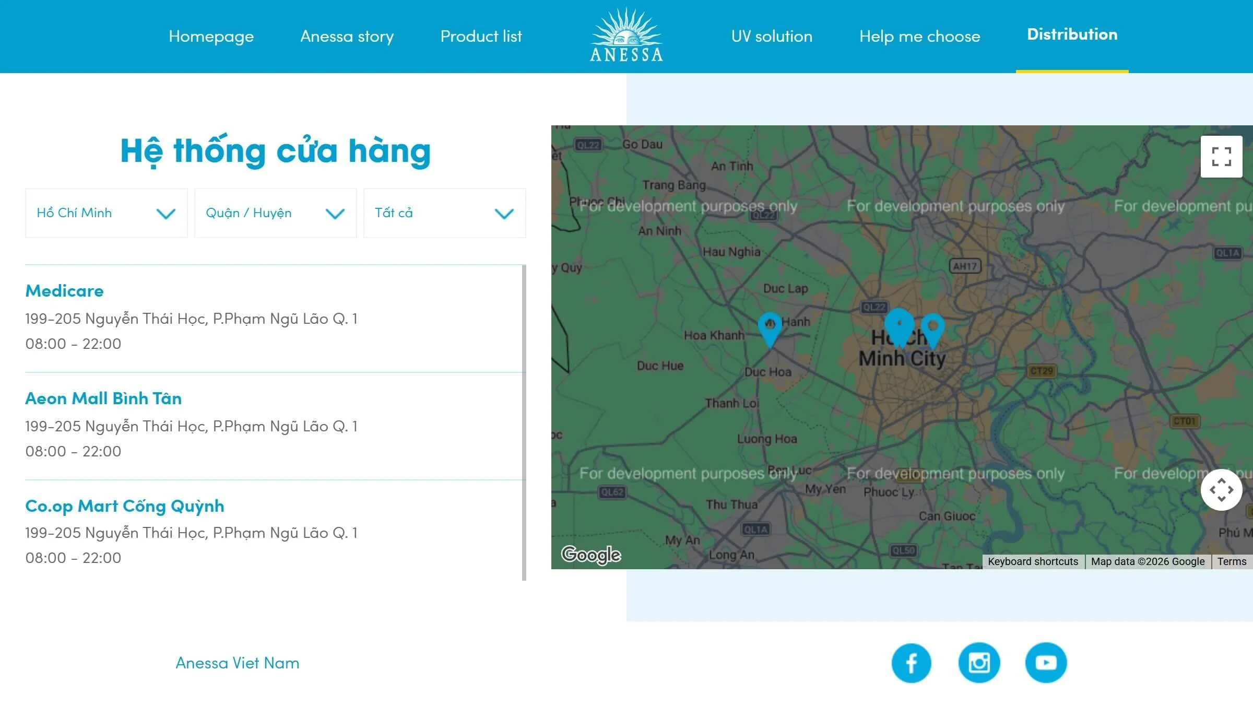Open the Tất cả store type dropdown

pyautogui.click(x=445, y=213)
